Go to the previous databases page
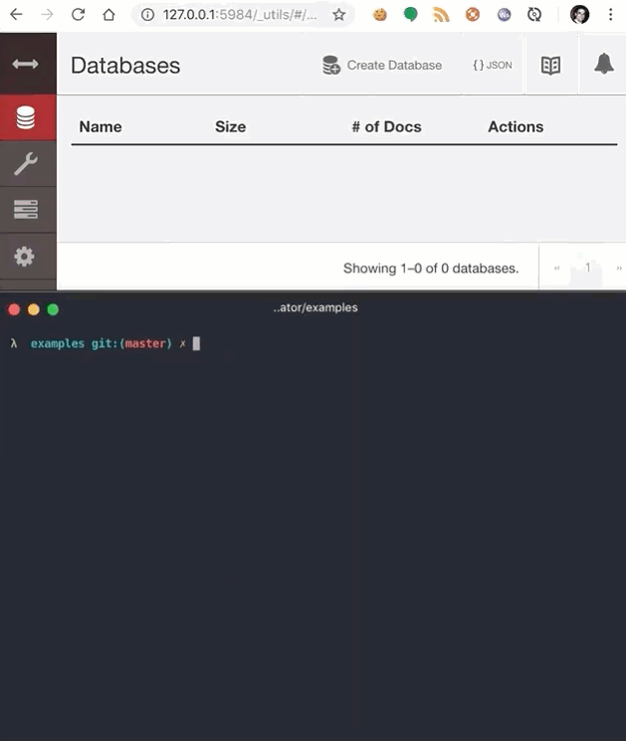 (556, 268)
